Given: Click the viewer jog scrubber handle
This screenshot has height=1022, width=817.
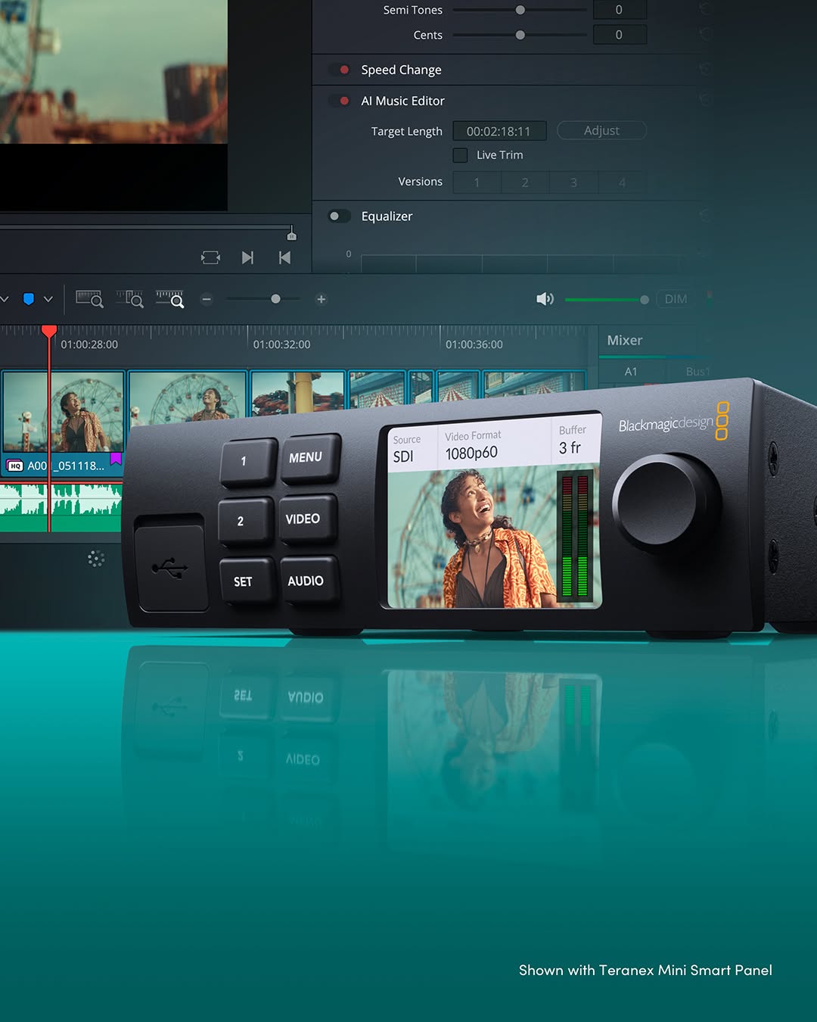Looking at the screenshot, I should coord(292,233).
